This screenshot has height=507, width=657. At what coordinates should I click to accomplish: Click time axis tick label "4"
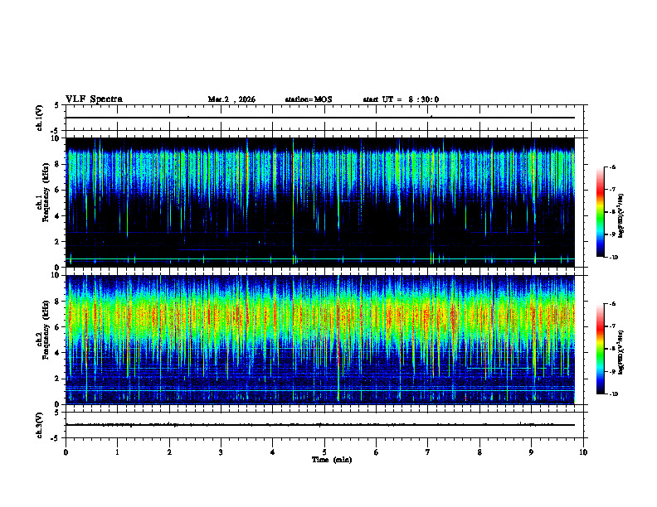pyautogui.click(x=272, y=452)
